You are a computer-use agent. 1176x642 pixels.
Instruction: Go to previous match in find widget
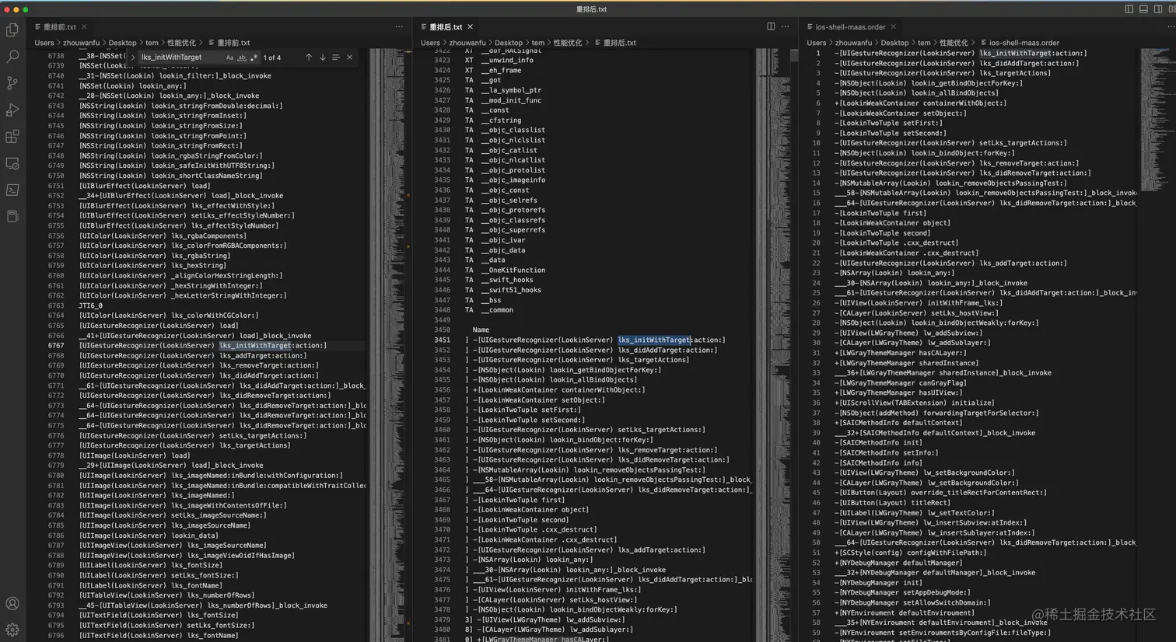[309, 58]
